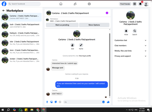This screenshot has height=112, width=152.
Task: Click the Find friends button
Action: 125,4
